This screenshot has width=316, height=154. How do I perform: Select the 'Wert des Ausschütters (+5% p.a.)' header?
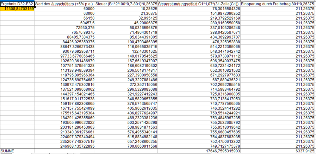(65, 3)
